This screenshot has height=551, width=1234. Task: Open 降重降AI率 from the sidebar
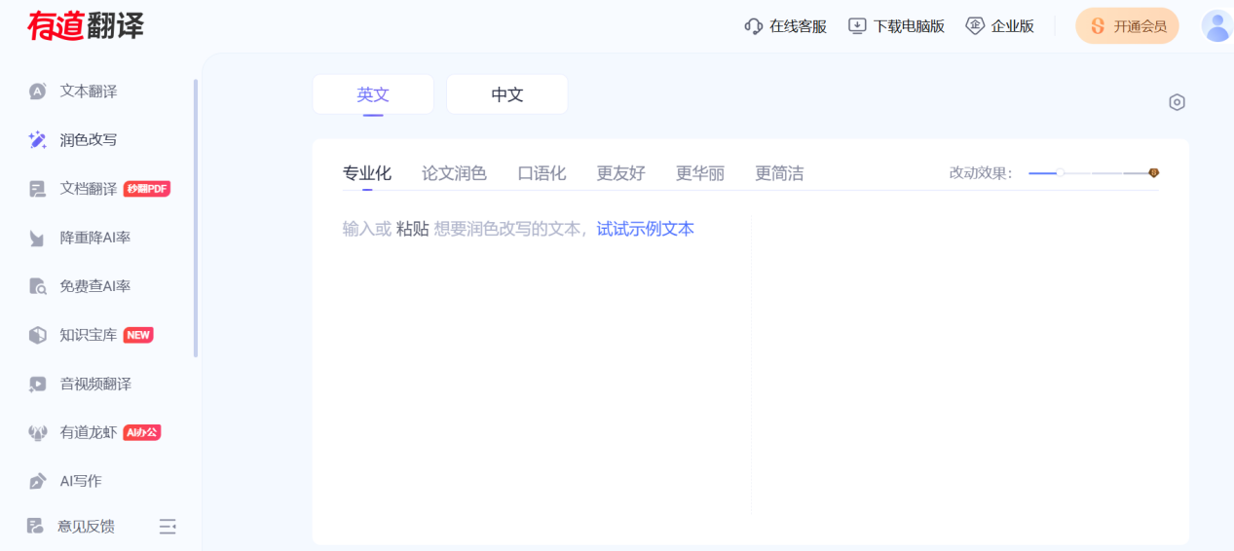click(95, 238)
